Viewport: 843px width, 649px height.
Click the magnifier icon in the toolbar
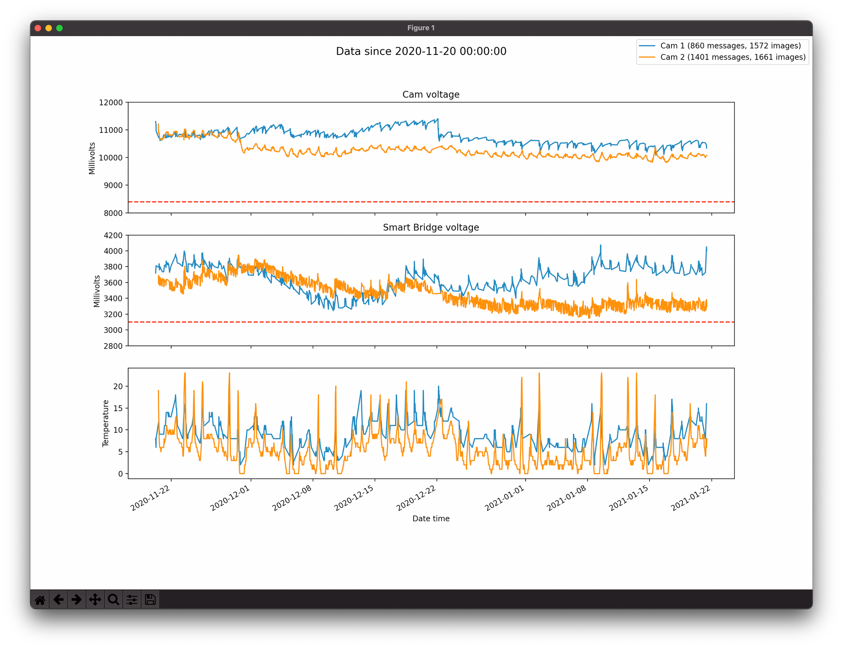pyautogui.click(x=113, y=599)
